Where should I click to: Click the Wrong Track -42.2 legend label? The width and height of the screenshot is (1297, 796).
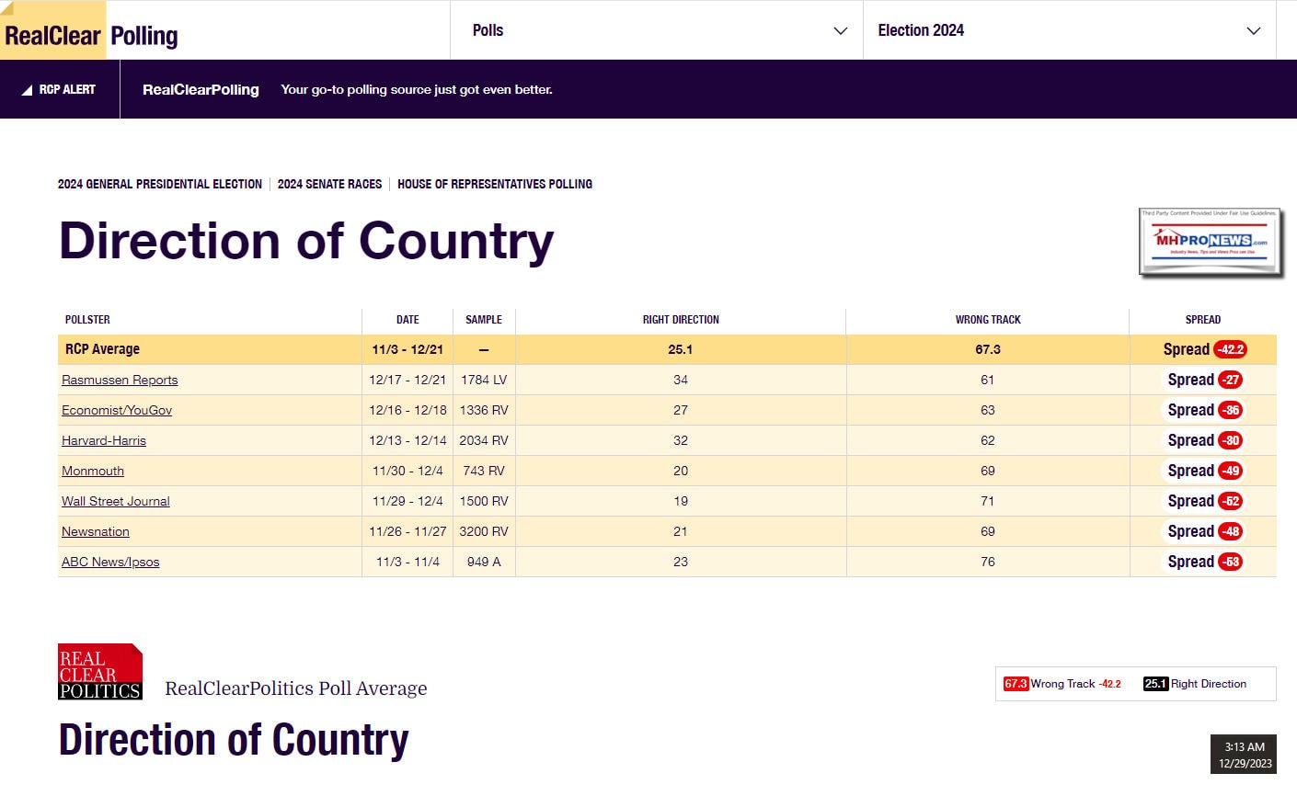click(x=1076, y=684)
